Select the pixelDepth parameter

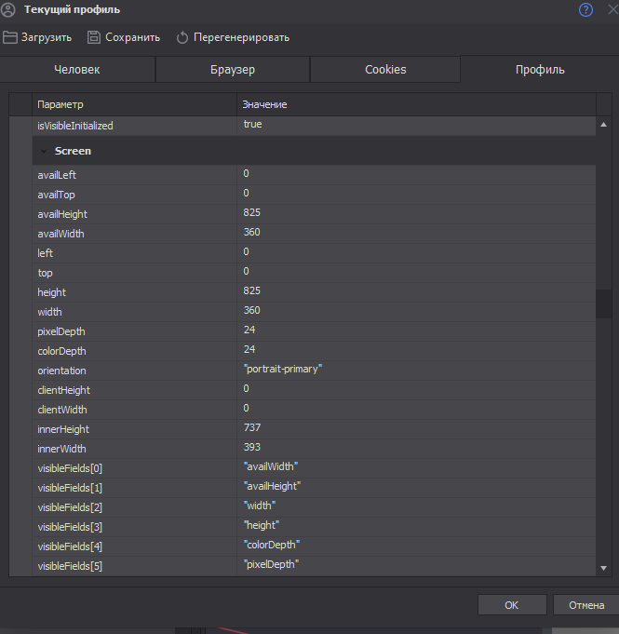[314, 331]
